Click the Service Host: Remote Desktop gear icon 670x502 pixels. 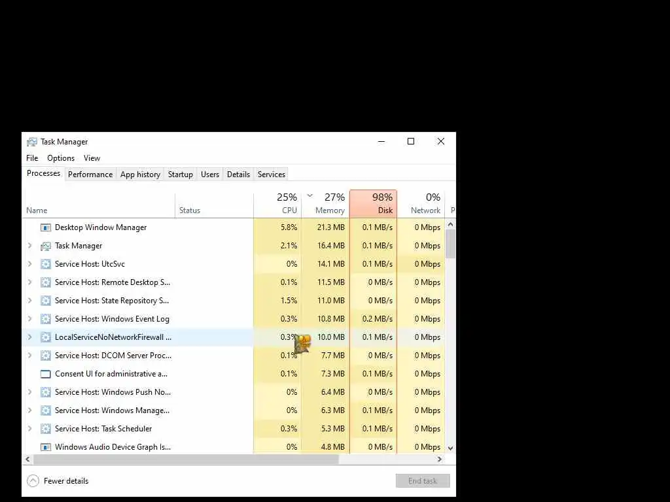45,282
